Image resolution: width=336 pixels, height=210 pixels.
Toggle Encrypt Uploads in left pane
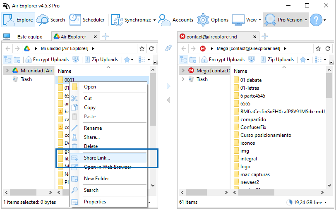[47, 60]
